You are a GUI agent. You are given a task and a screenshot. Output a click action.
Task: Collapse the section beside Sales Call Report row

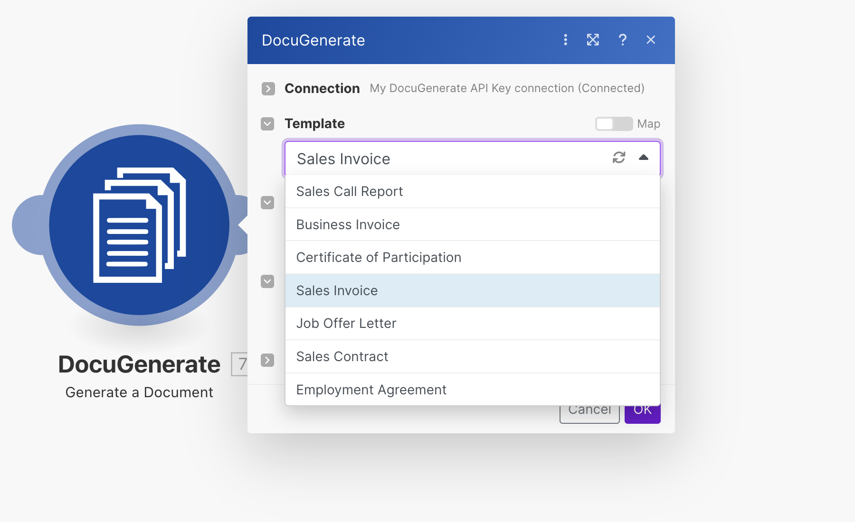coord(267,203)
